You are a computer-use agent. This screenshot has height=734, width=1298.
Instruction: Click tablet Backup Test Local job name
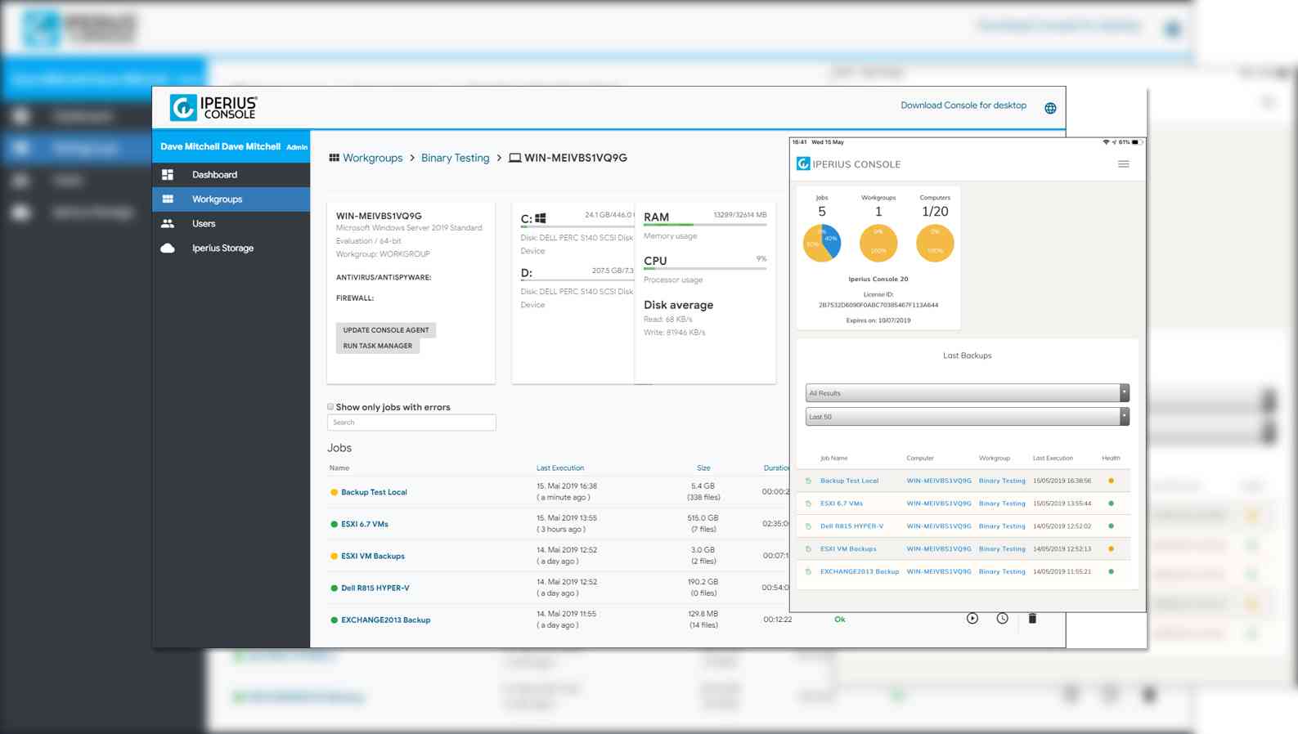click(x=849, y=481)
